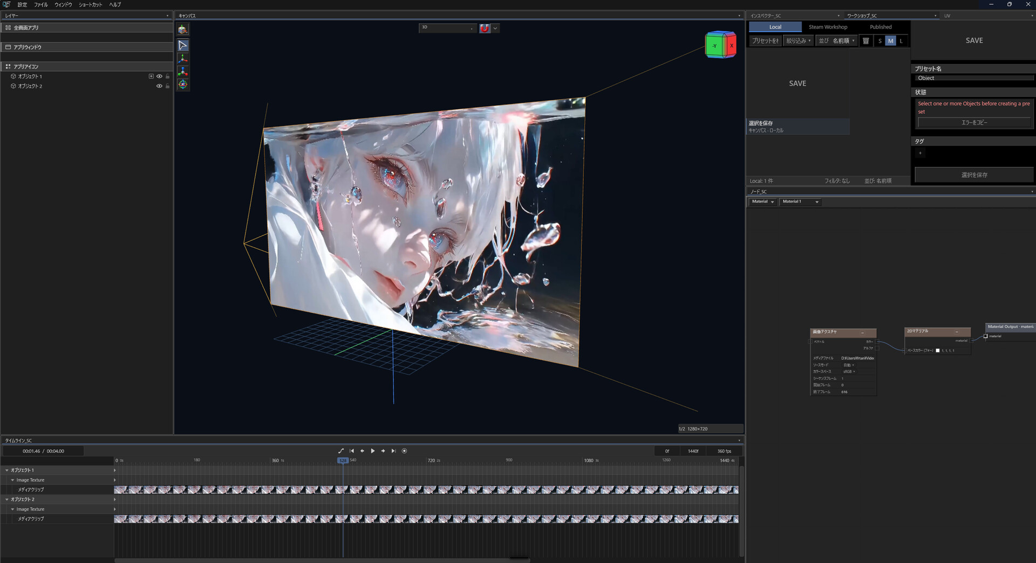The image size is (1036, 563).
Task: Open the 設定 menu
Action: (22, 5)
